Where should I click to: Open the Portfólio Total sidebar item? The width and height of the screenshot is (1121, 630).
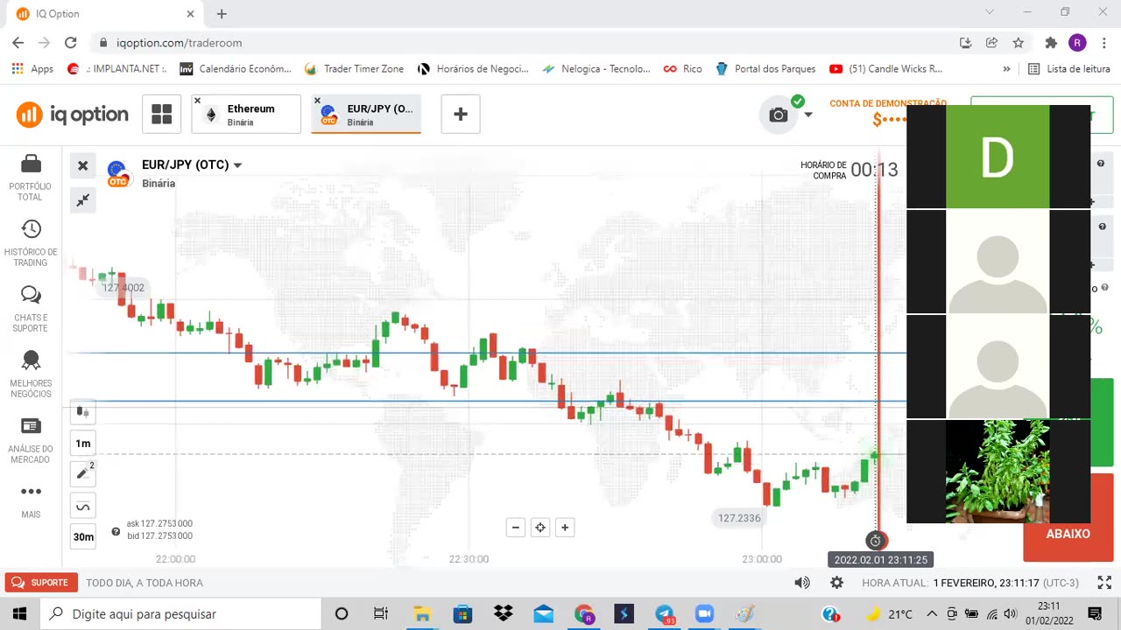[x=31, y=178]
